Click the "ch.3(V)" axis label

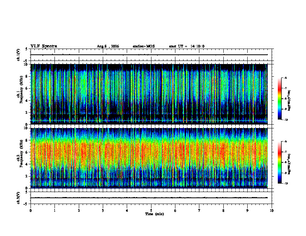click(x=18, y=198)
